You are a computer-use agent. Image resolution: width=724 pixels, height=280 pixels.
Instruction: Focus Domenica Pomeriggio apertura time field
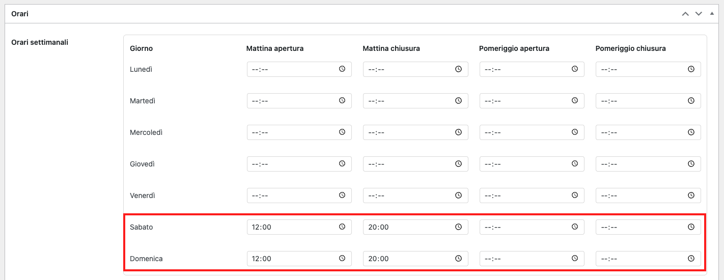(532, 259)
